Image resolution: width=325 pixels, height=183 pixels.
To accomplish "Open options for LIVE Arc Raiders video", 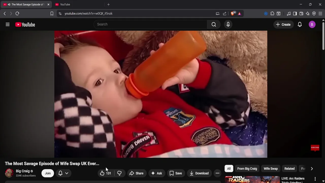I will coord(315,179).
